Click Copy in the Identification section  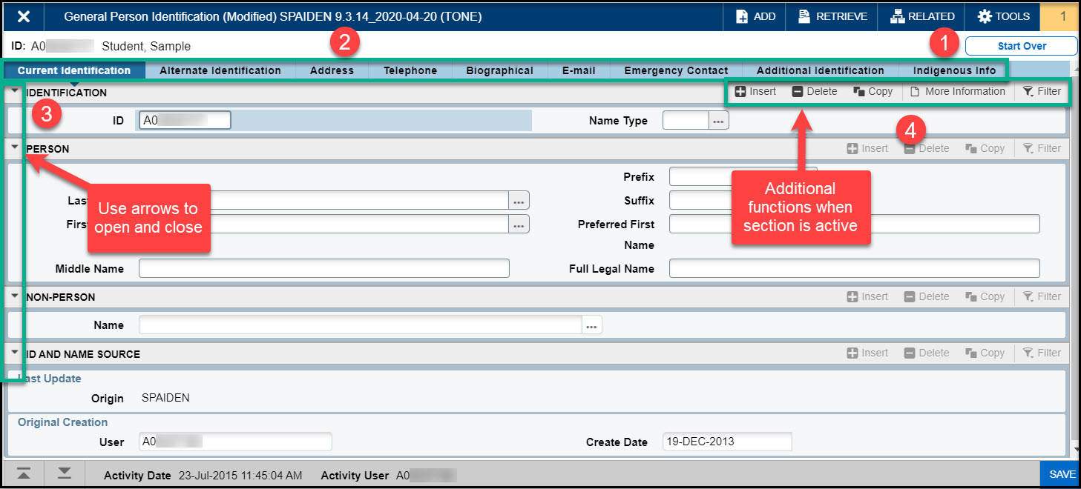point(873,91)
